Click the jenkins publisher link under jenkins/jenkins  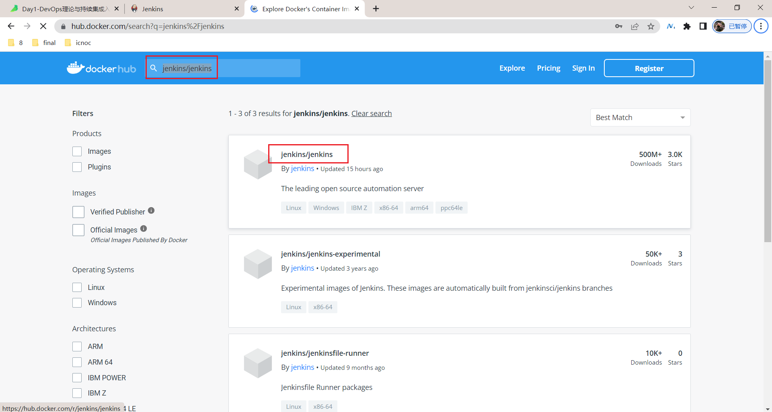[x=302, y=169]
